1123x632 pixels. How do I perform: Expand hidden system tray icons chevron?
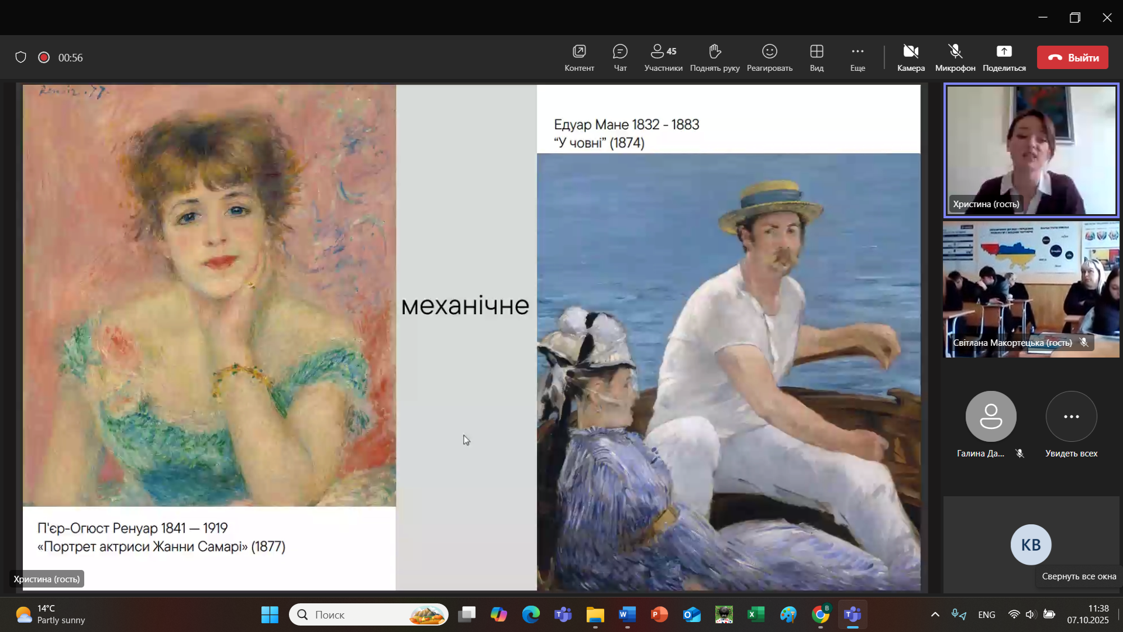click(935, 614)
